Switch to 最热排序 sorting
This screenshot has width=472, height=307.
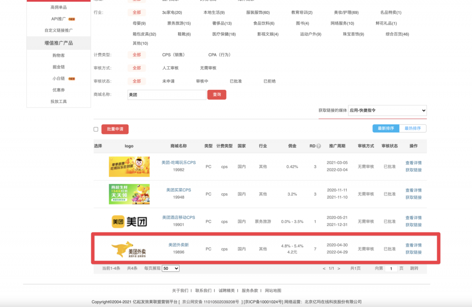[x=413, y=128]
